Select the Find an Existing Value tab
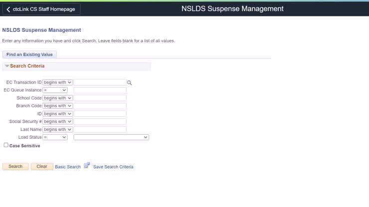Image resolution: width=369 pixels, height=207 pixels. (x=29, y=55)
